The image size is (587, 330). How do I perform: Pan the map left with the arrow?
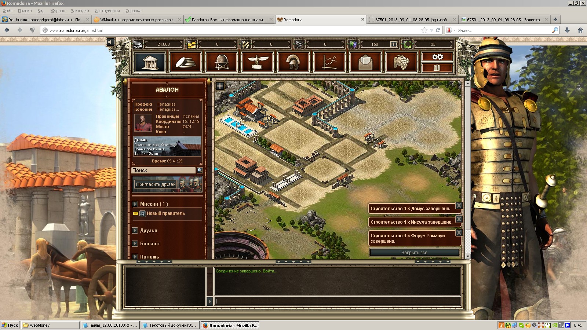click(233, 220)
